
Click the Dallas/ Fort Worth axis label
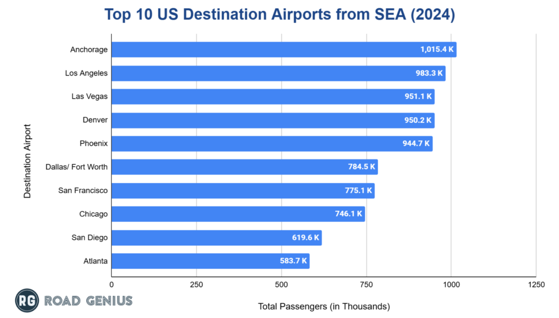pyautogui.click(x=76, y=167)
